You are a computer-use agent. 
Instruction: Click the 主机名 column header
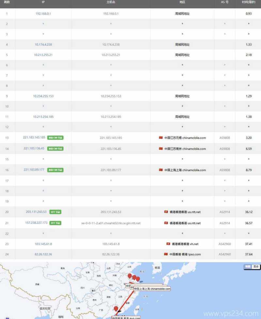tap(111, 2)
